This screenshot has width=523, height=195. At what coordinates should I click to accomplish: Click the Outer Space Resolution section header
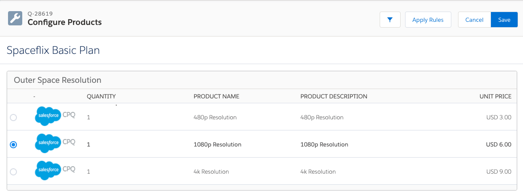tap(58, 80)
